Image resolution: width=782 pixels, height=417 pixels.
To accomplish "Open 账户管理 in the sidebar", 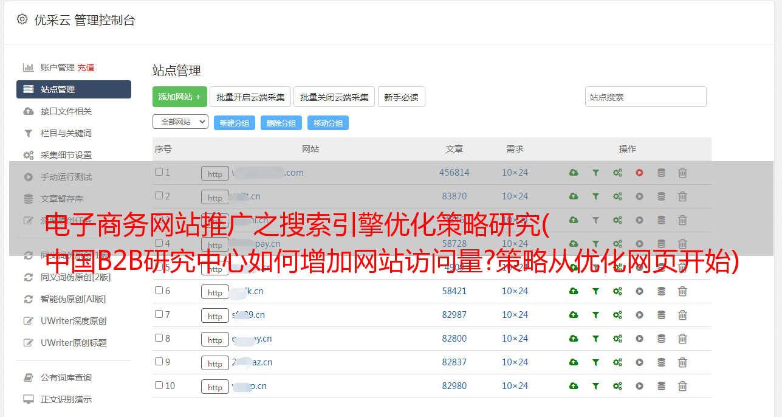I will tap(57, 67).
